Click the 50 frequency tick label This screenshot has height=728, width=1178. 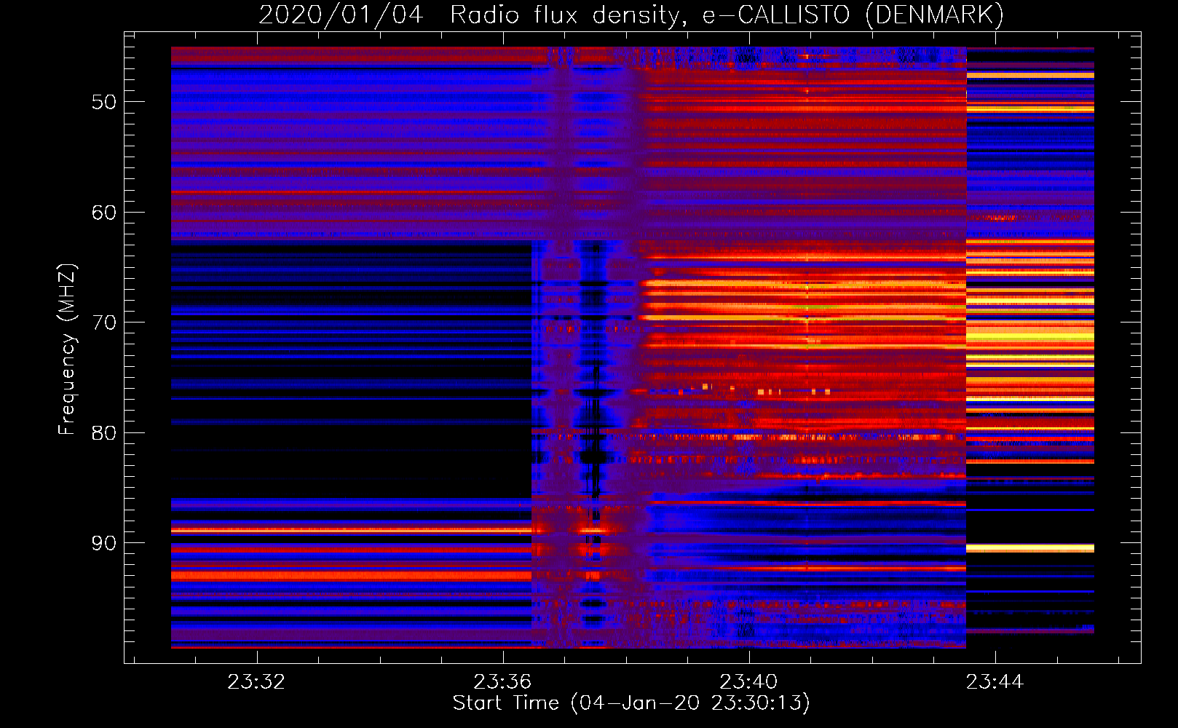coord(104,102)
